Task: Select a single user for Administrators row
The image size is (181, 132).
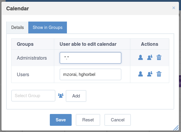Action: pyautogui.click(x=140, y=58)
